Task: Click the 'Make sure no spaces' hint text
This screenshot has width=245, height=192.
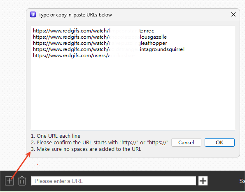Action: pos(86,149)
